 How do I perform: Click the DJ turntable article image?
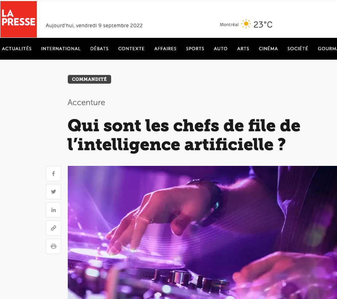pyautogui.click(x=202, y=232)
